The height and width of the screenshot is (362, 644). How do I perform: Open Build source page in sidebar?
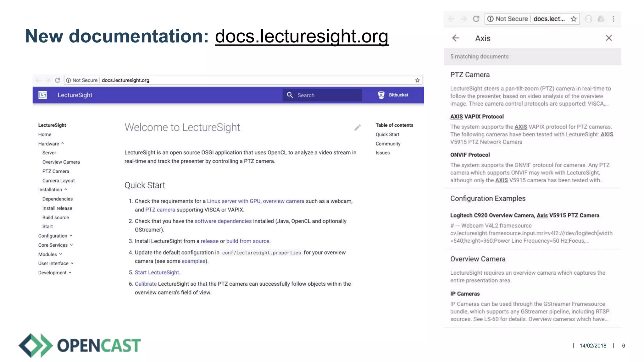56,217
